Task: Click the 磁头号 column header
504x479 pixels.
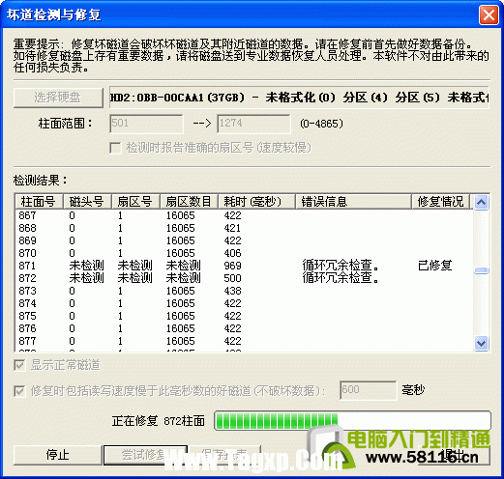Action: (x=87, y=202)
